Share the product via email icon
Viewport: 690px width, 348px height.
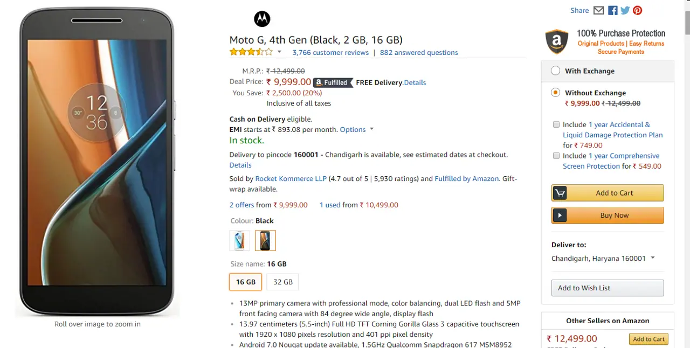(598, 10)
